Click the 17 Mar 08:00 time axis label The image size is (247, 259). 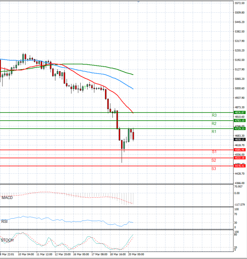99,254
